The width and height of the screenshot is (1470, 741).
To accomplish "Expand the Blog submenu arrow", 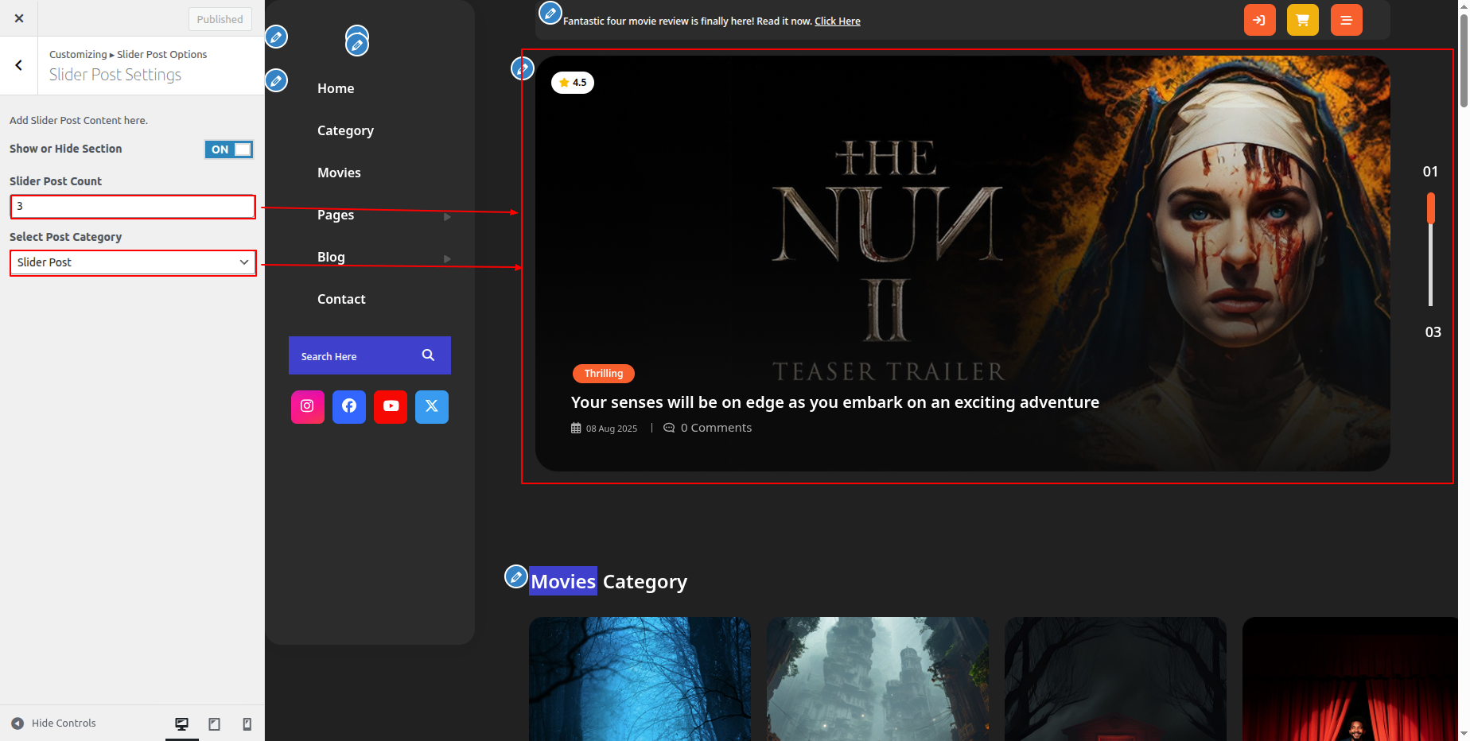I will click(x=447, y=258).
